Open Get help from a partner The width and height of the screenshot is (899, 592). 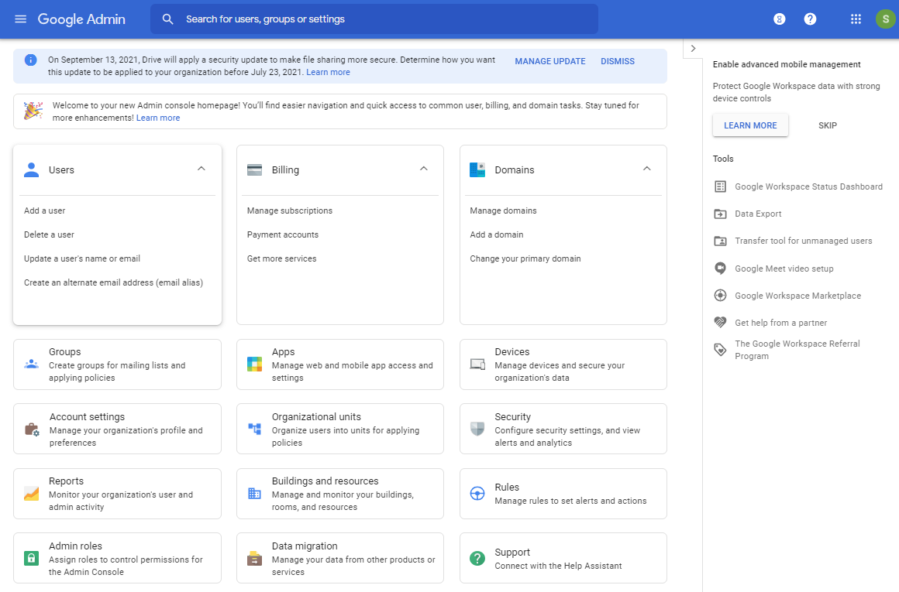[781, 323]
